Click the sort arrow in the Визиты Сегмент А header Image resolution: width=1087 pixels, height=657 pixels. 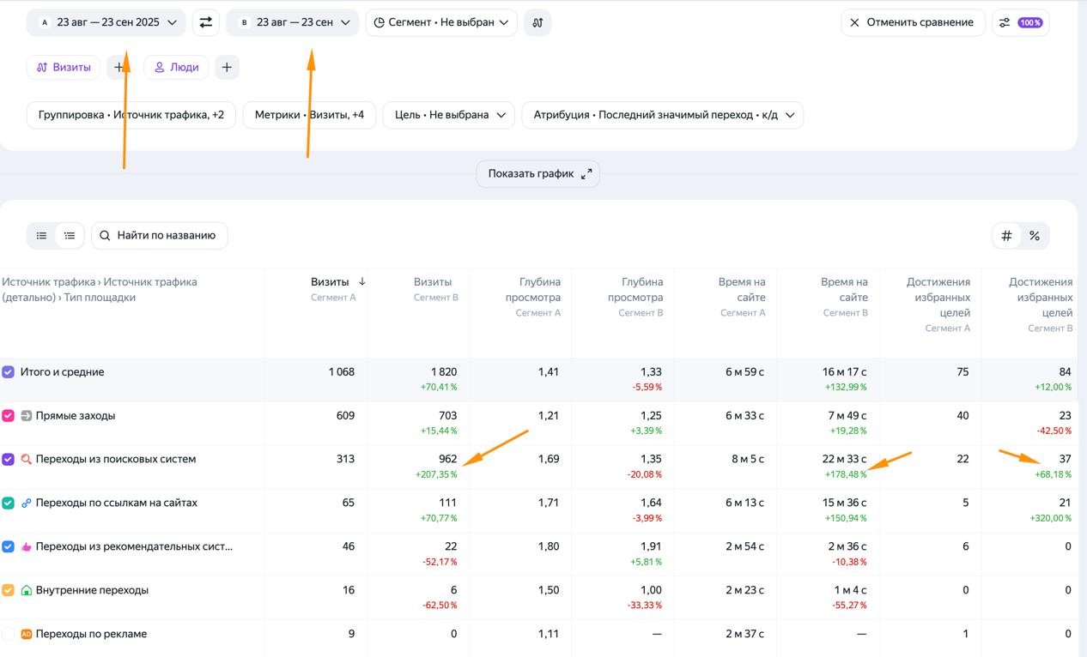tap(362, 281)
